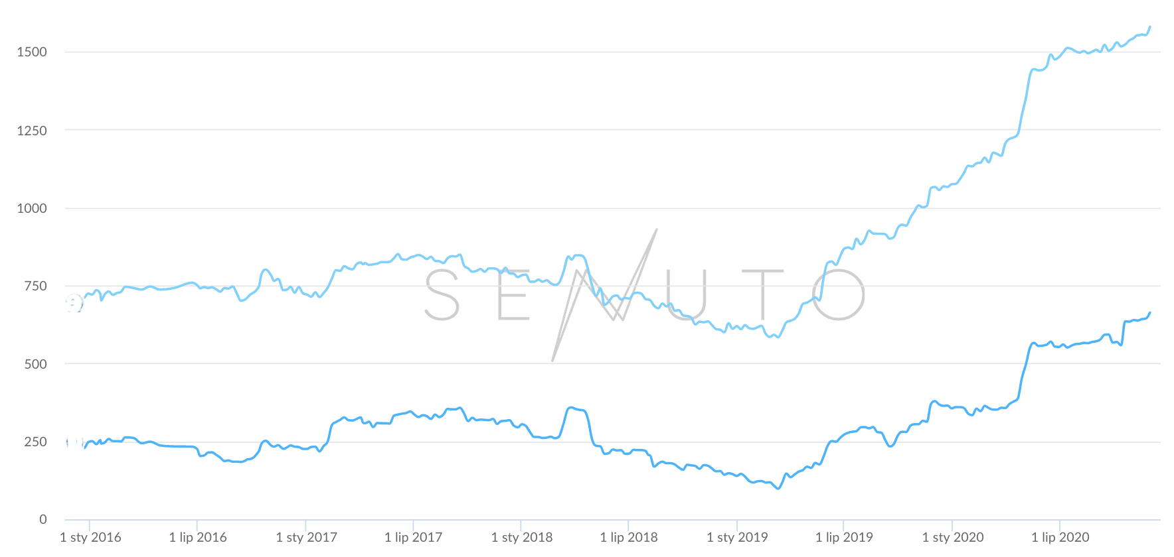The width and height of the screenshot is (1174, 557).
Task: Click the "1 lip 2020" date label
Action: (x=1060, y=537)
